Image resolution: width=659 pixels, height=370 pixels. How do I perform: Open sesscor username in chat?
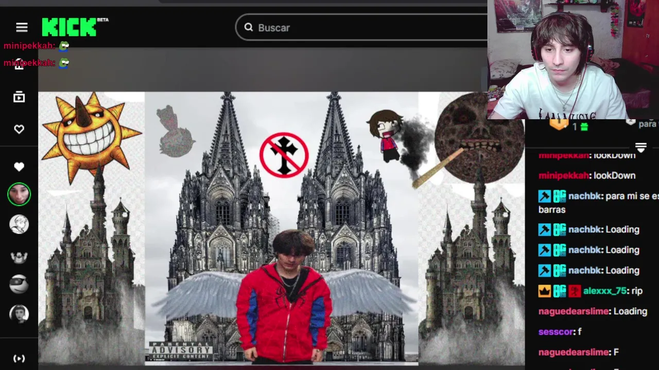(x=555, y=331)
